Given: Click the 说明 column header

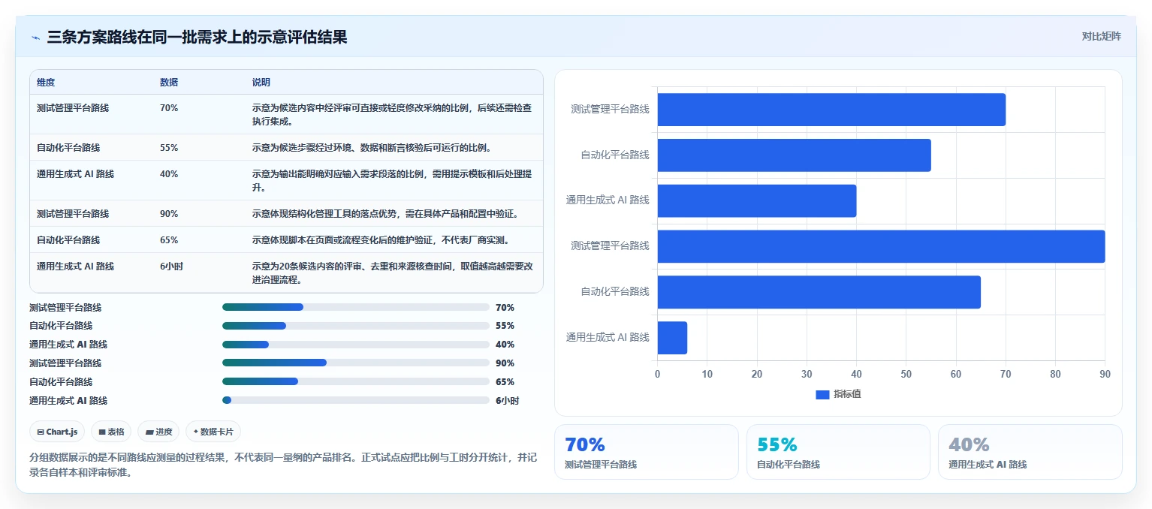Looking at the screenshot, I should click(x=261, y=82).
